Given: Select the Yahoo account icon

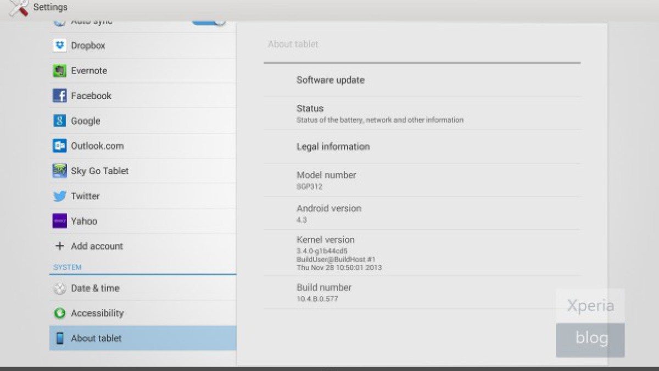Looking at the screenshot, I should [59, 221].
